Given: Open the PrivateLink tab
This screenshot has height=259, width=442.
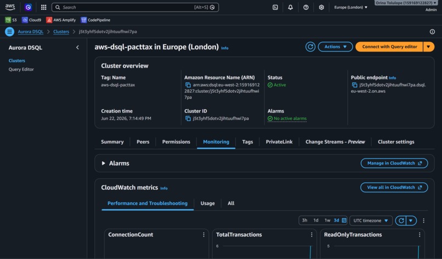Looking at the screenshot, I should (x=279, y=142).
